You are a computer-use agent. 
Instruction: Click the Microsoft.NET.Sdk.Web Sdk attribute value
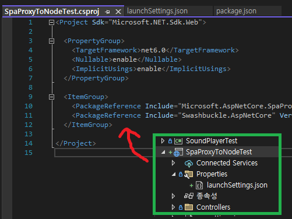click(x=155, y=22)
